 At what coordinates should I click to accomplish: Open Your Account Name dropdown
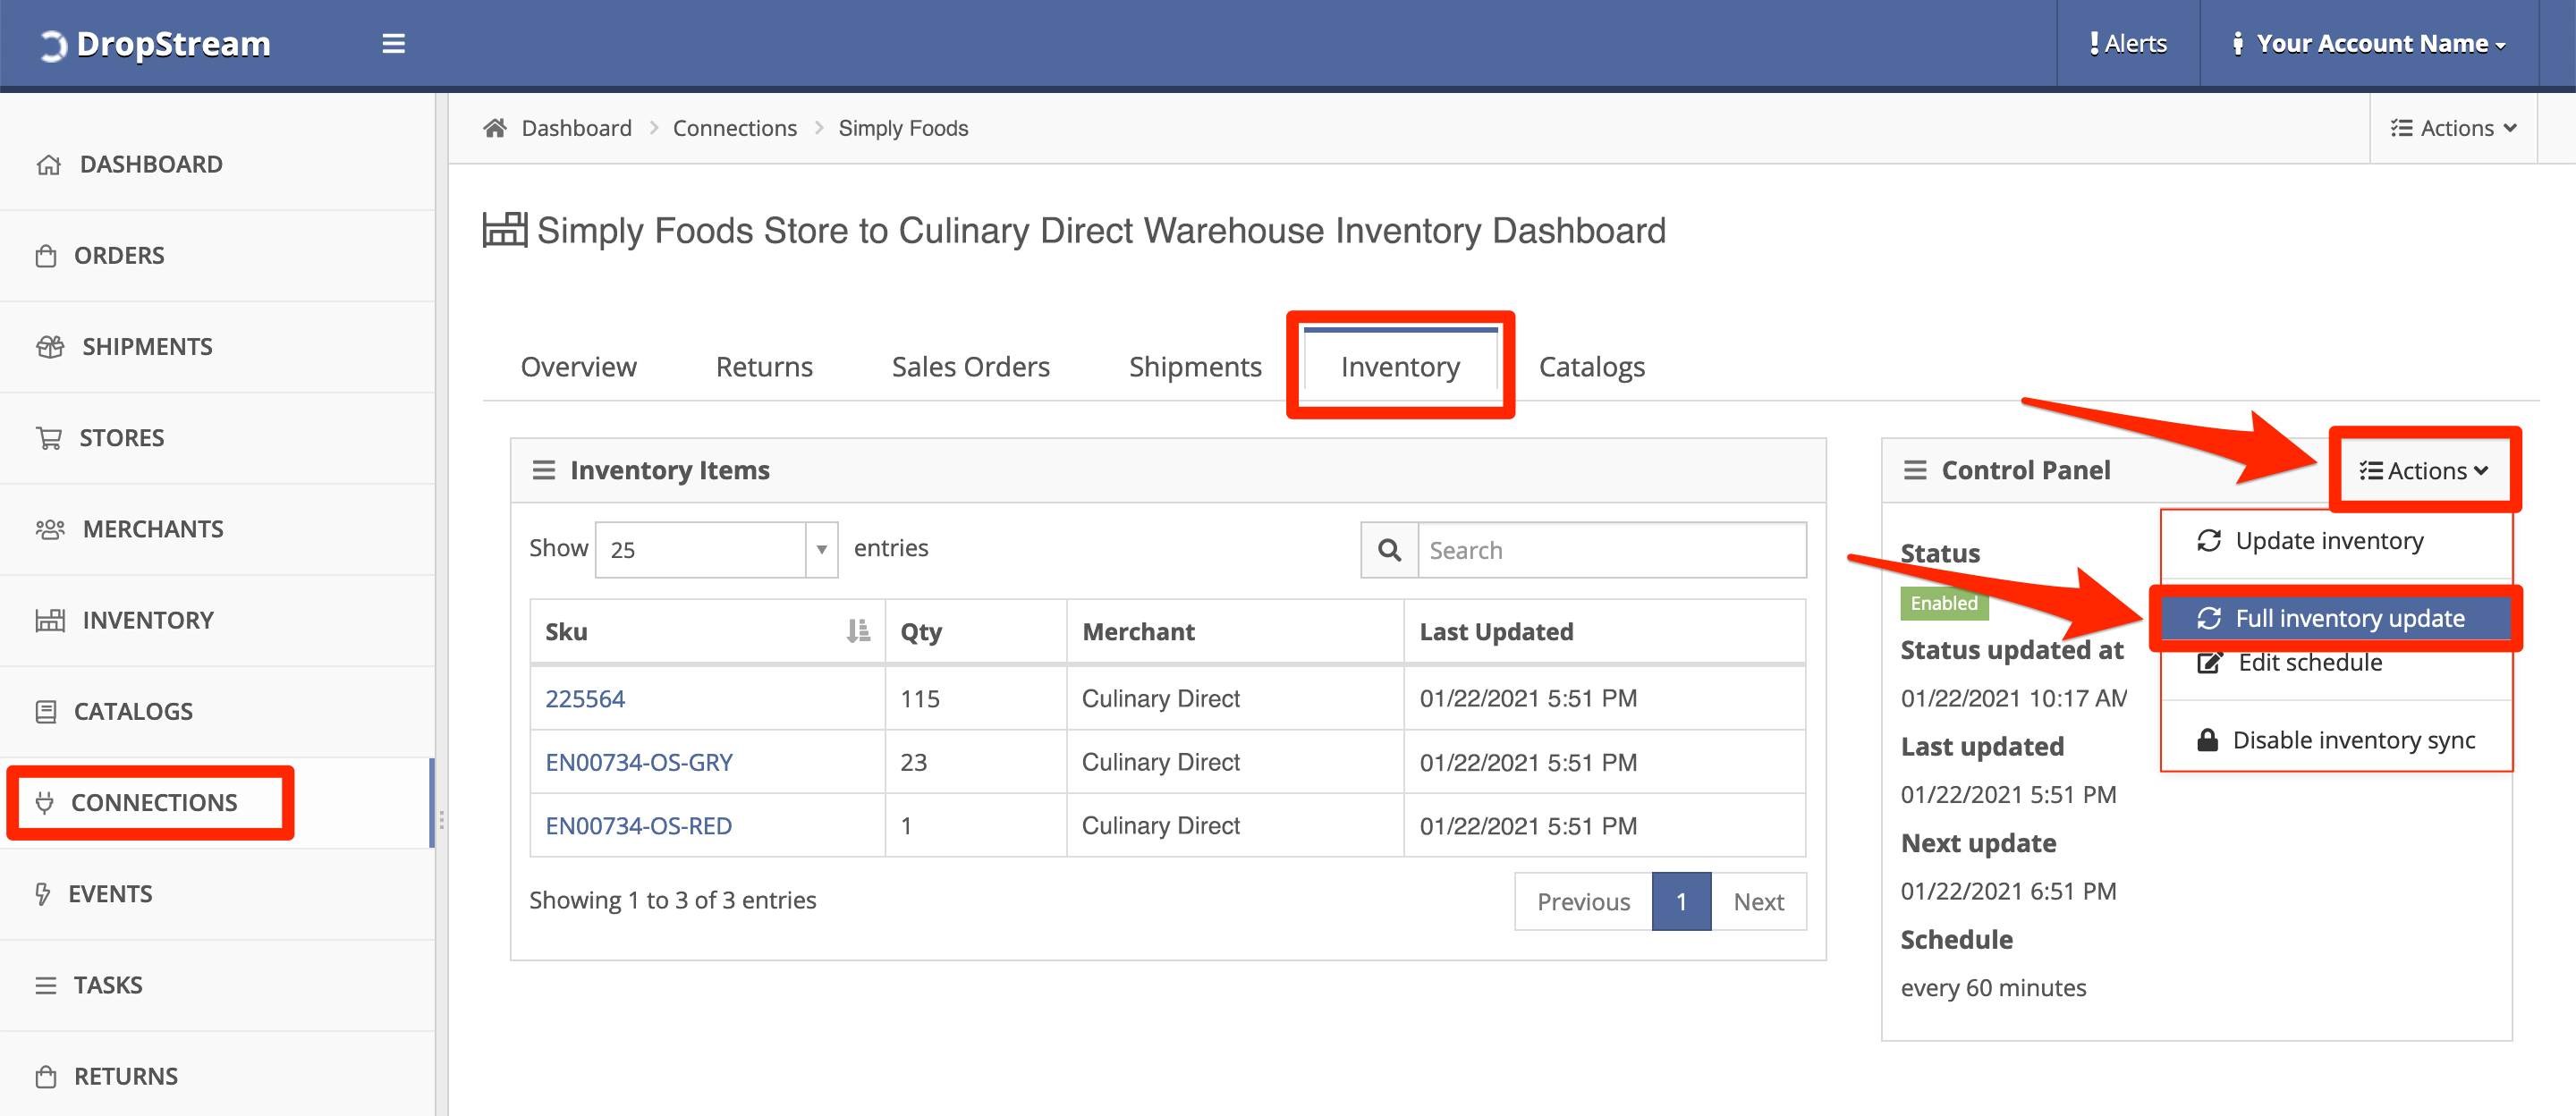click(2369, 44)
